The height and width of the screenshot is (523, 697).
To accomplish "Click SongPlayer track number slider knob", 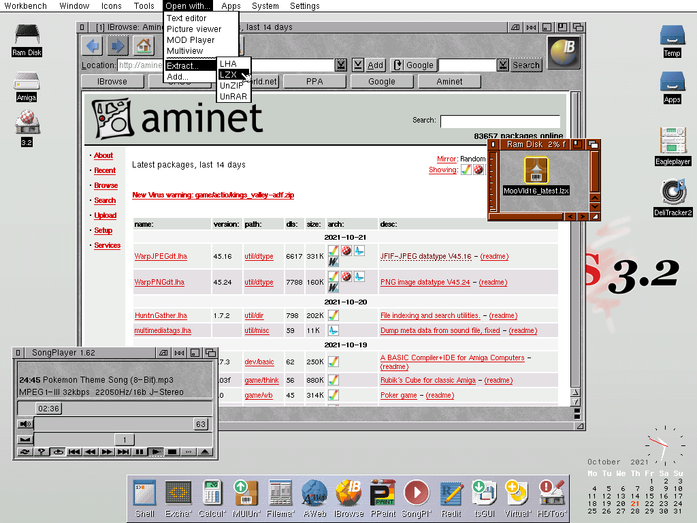I will [125, 439].
